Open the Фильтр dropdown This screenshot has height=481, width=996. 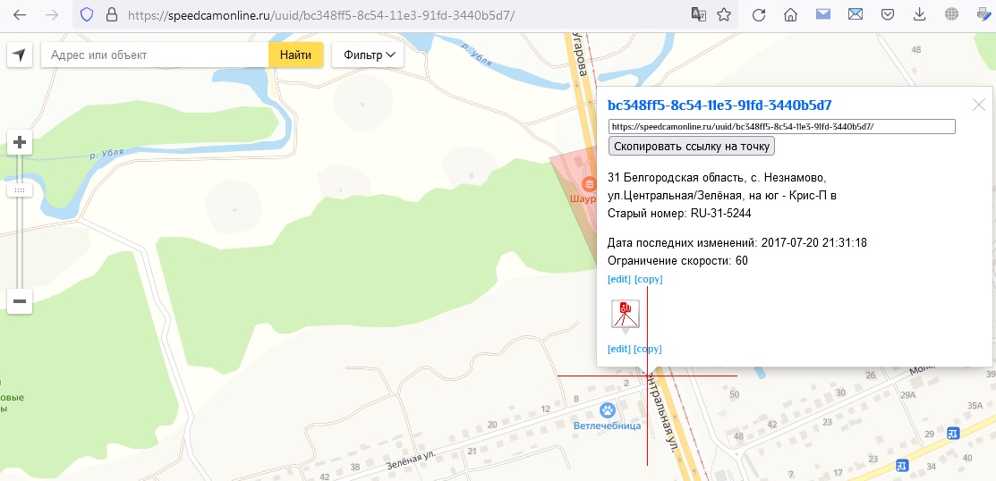[x=368, y=55]
